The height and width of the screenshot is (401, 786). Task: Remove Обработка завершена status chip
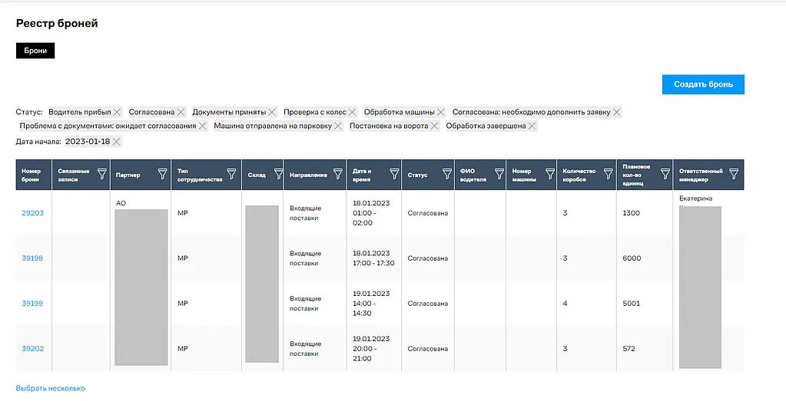(x=532, y=126)
